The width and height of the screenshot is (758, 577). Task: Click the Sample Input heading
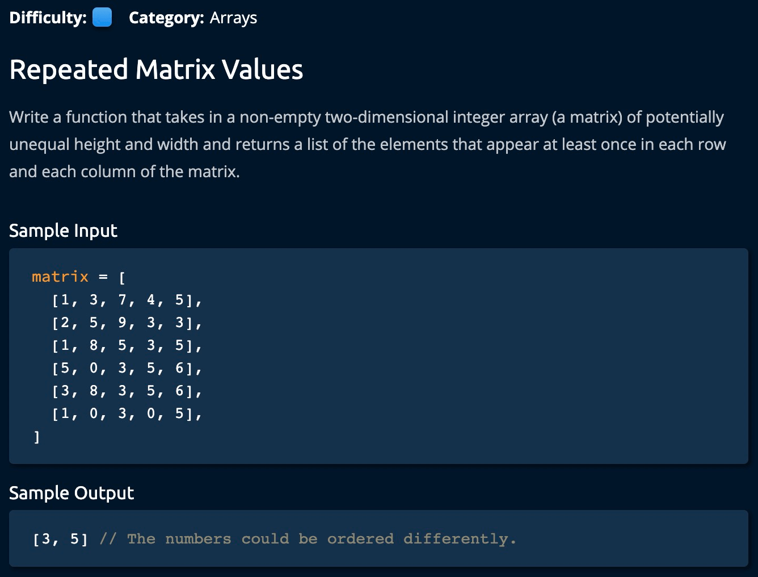(63, 231)
